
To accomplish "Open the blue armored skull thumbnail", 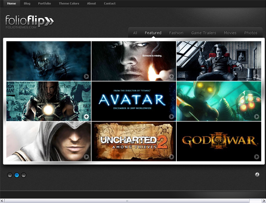I will click(48, 61).
